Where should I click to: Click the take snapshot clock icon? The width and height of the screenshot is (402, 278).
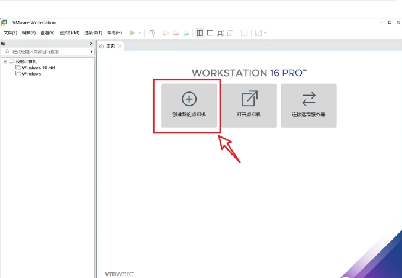click(x=166, y=33)
